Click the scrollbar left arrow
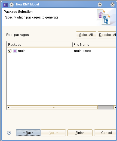Image resolution: width=117 pixels, height=141 pixels. [9, 108]
